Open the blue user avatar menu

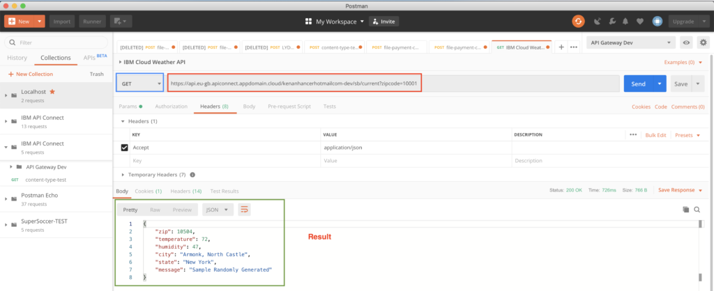click(657, 22)
